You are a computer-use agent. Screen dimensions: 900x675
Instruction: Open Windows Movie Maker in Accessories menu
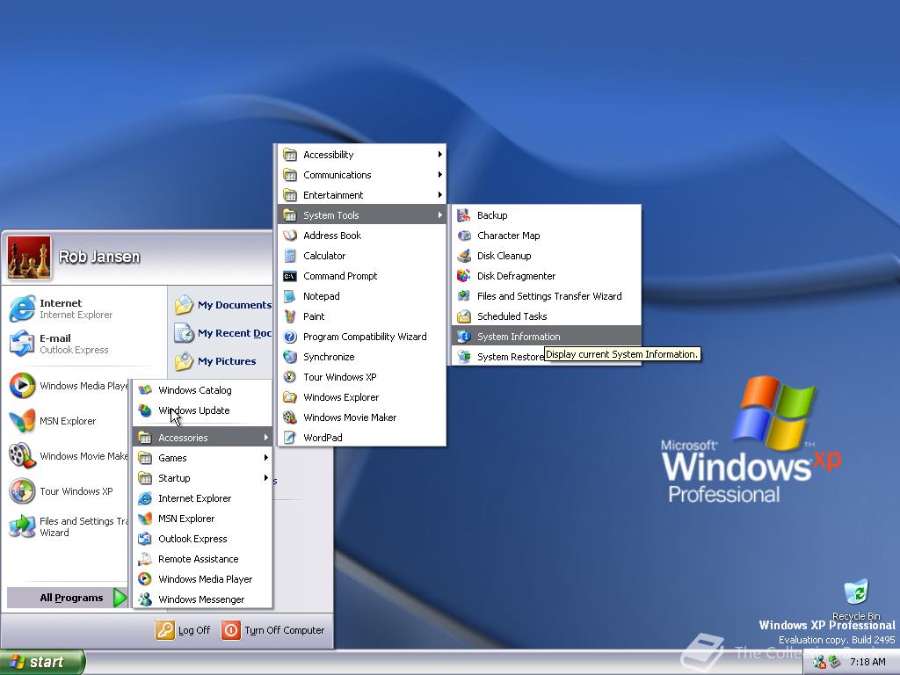pyautogui.click(x=361, y=417)
